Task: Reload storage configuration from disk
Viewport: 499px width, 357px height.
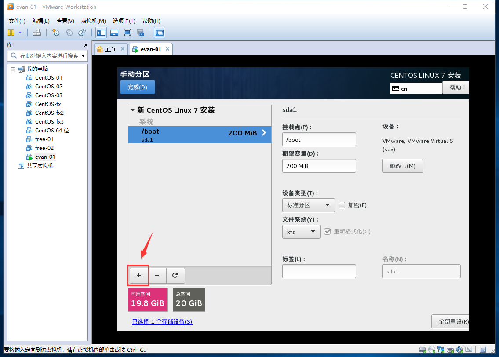Action: (x=175, y=275)
